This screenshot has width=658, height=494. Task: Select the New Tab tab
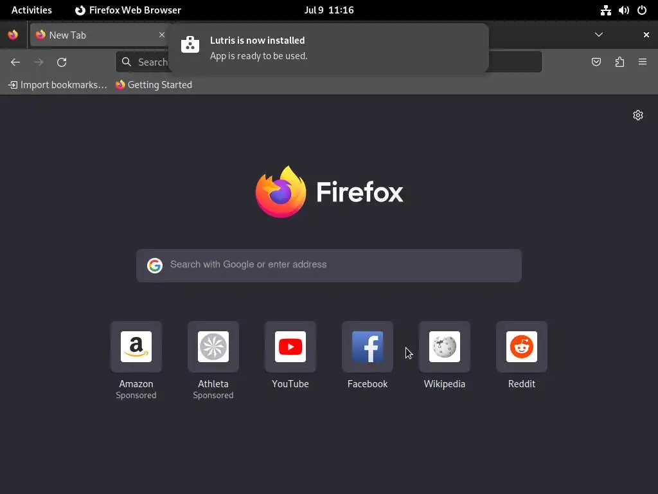(x=100, y=35)
